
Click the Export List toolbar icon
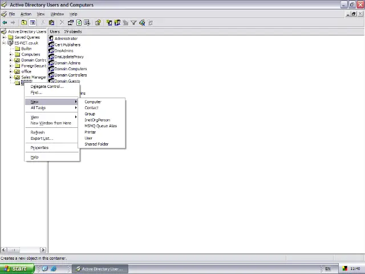(87, 23)
